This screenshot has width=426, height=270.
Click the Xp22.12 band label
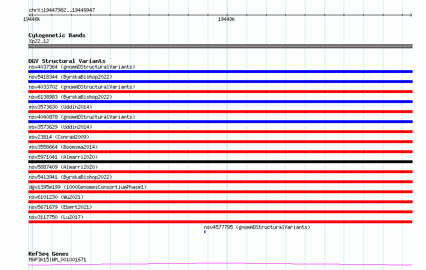[39, 41]
